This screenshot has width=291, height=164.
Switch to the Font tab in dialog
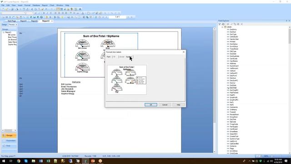109,56
